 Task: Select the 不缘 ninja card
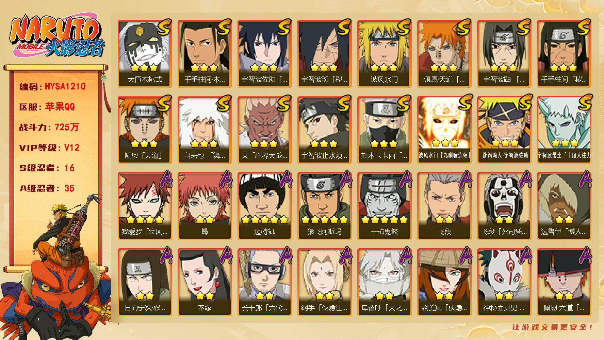pos(205,282)
